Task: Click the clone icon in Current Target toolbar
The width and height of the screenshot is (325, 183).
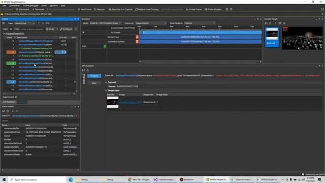Action: [266, 23]
